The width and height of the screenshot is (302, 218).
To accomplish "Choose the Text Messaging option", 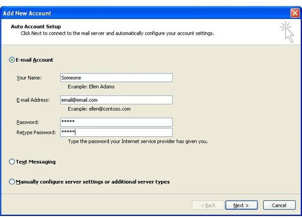I will pos(12,162).
